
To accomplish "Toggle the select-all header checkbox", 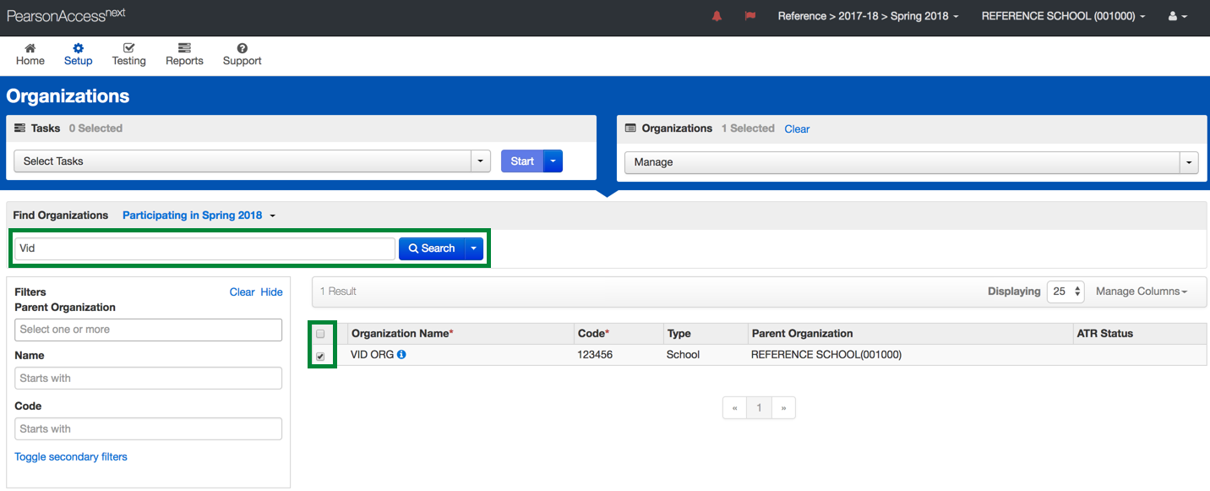I will point(320,334).
